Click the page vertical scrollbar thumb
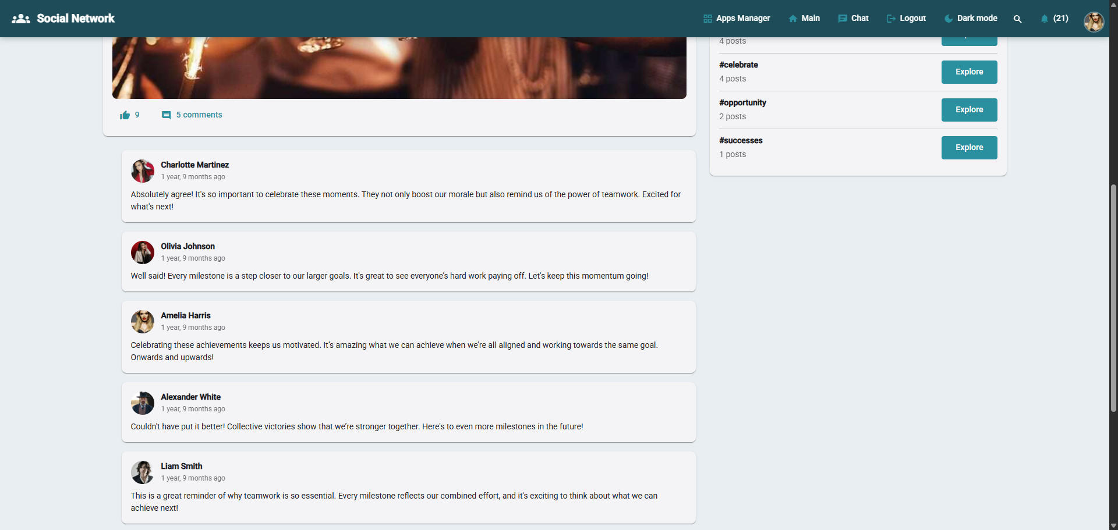This screenshot has height=530, width=1118. click(1113, 298)
